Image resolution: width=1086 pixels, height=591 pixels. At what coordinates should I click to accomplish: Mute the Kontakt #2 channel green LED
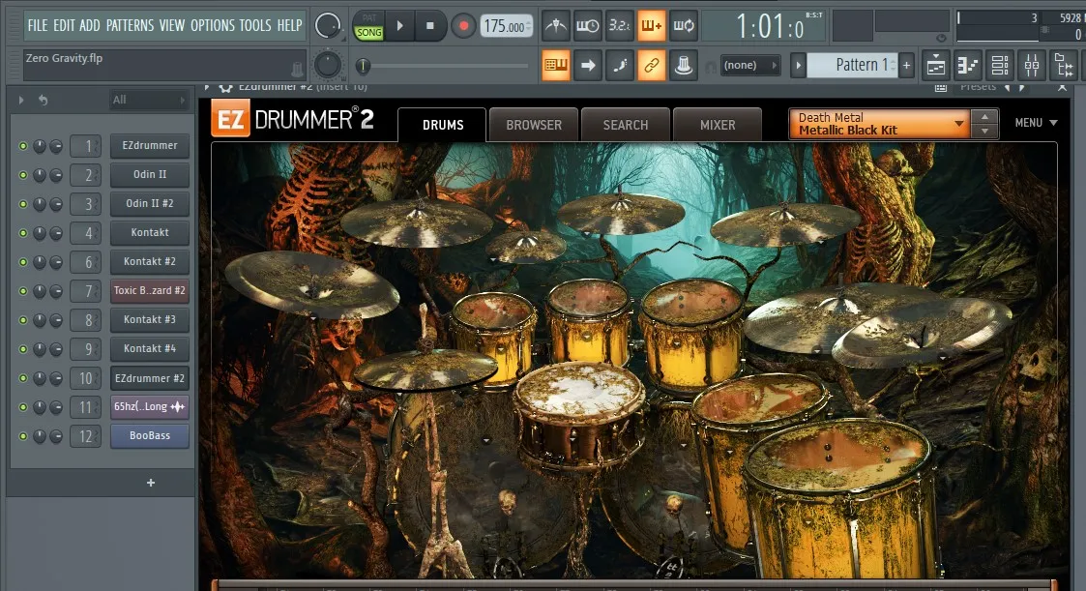tap(23, 262)
